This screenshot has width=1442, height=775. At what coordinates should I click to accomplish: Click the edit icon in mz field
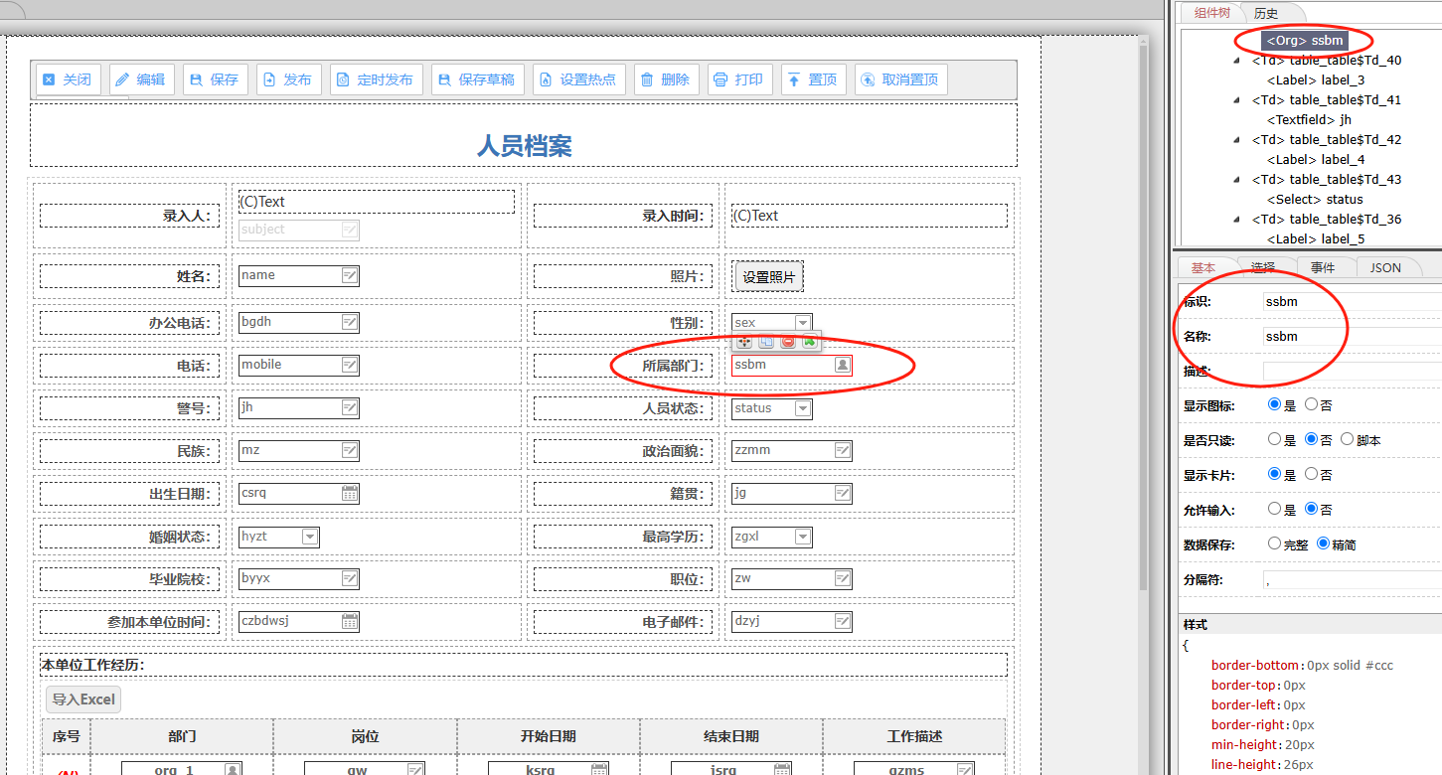point(350,450)
